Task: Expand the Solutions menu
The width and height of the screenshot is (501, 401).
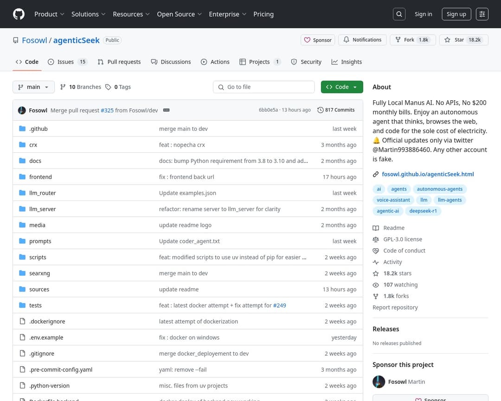Action: tap(88, 14)
